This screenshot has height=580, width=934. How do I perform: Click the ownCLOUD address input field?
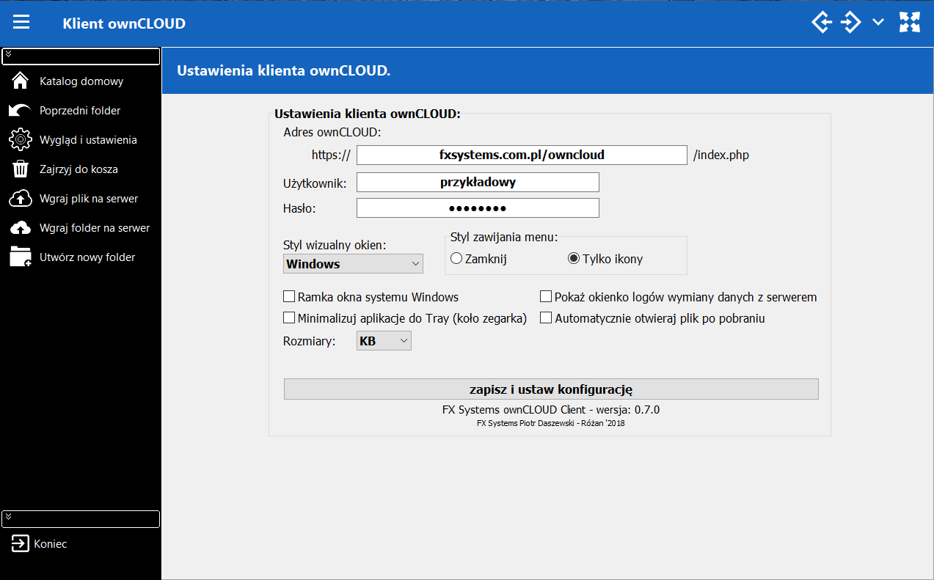pyautogui.click(x=522, y=155)
